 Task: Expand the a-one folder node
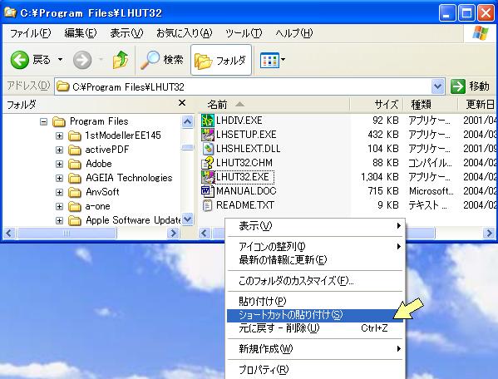(59, 206)
